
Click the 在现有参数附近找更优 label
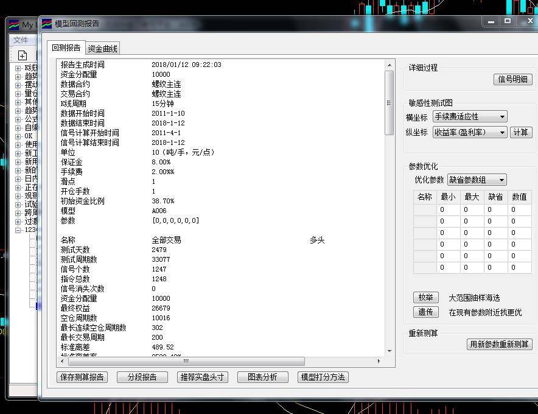(485, 312)
